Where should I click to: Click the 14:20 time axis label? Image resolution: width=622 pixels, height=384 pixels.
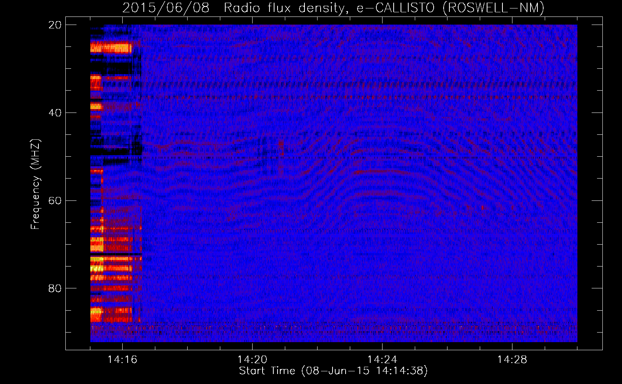[x=252, y=360]
